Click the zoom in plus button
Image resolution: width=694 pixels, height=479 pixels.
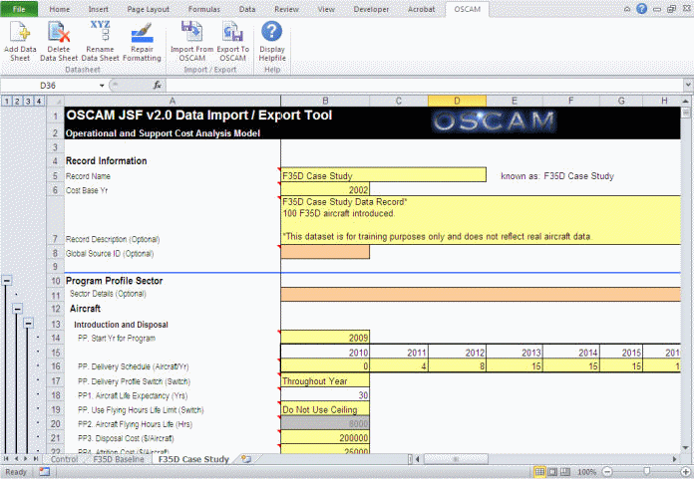[x=685, y=472]
